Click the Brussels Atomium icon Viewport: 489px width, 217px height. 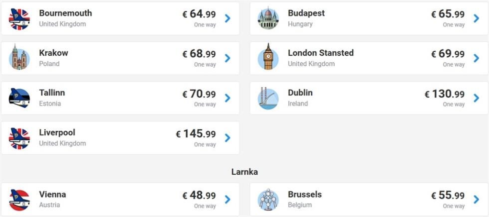tap(268, 199)
